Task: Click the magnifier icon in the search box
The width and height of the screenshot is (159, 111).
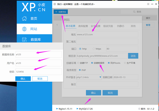Action: click(134, 12)
